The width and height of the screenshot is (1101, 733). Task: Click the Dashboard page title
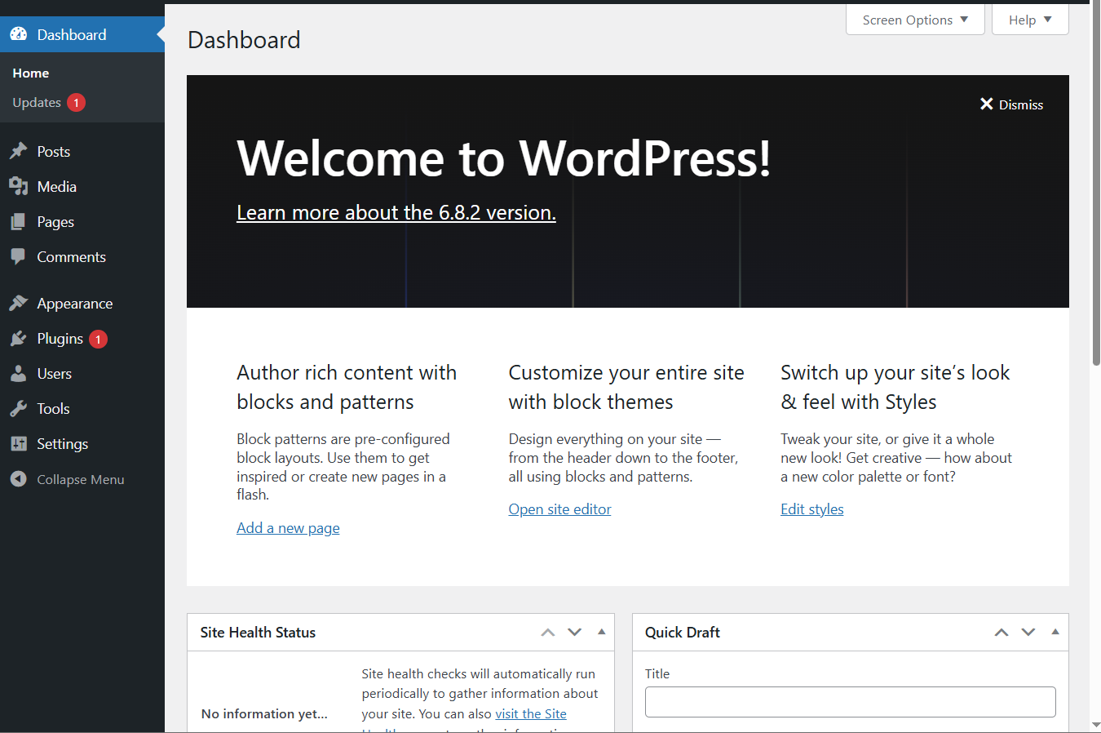(x=244, y=40)
